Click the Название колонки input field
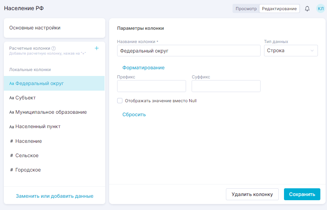Viewport: 327px width, 210px height. [189, 51]
